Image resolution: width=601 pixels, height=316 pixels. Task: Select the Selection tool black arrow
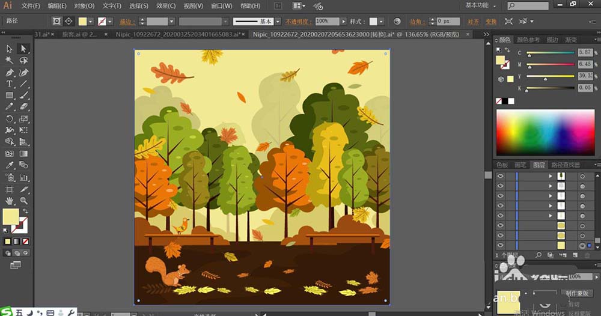pyautogui.click(x=10, y=49)
